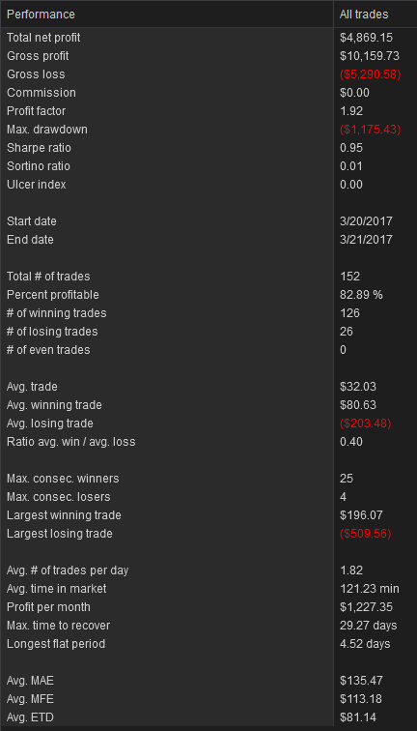417x731 pixels.
Task: Click the End date value 3/21/2017
Action: tap(366, 240)
